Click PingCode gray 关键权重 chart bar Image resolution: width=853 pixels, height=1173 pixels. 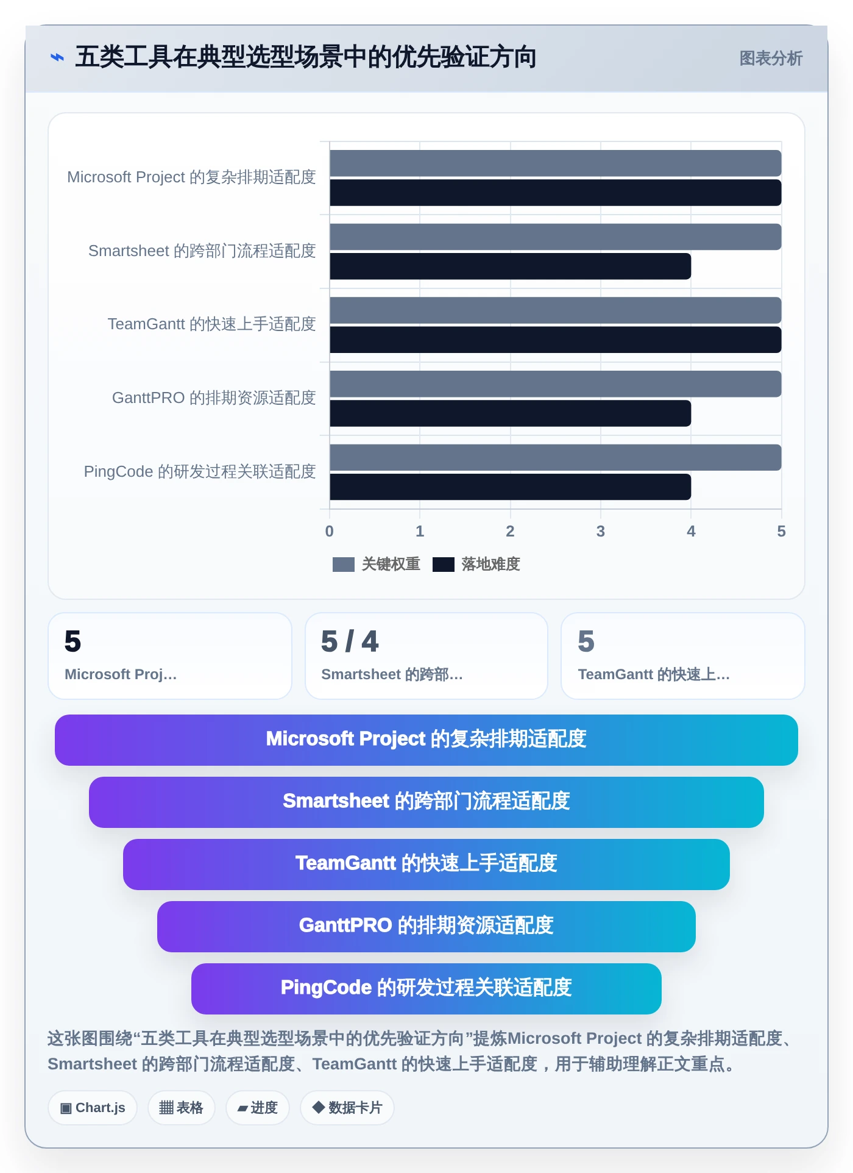pyautogui.click(x=556, y=457)
